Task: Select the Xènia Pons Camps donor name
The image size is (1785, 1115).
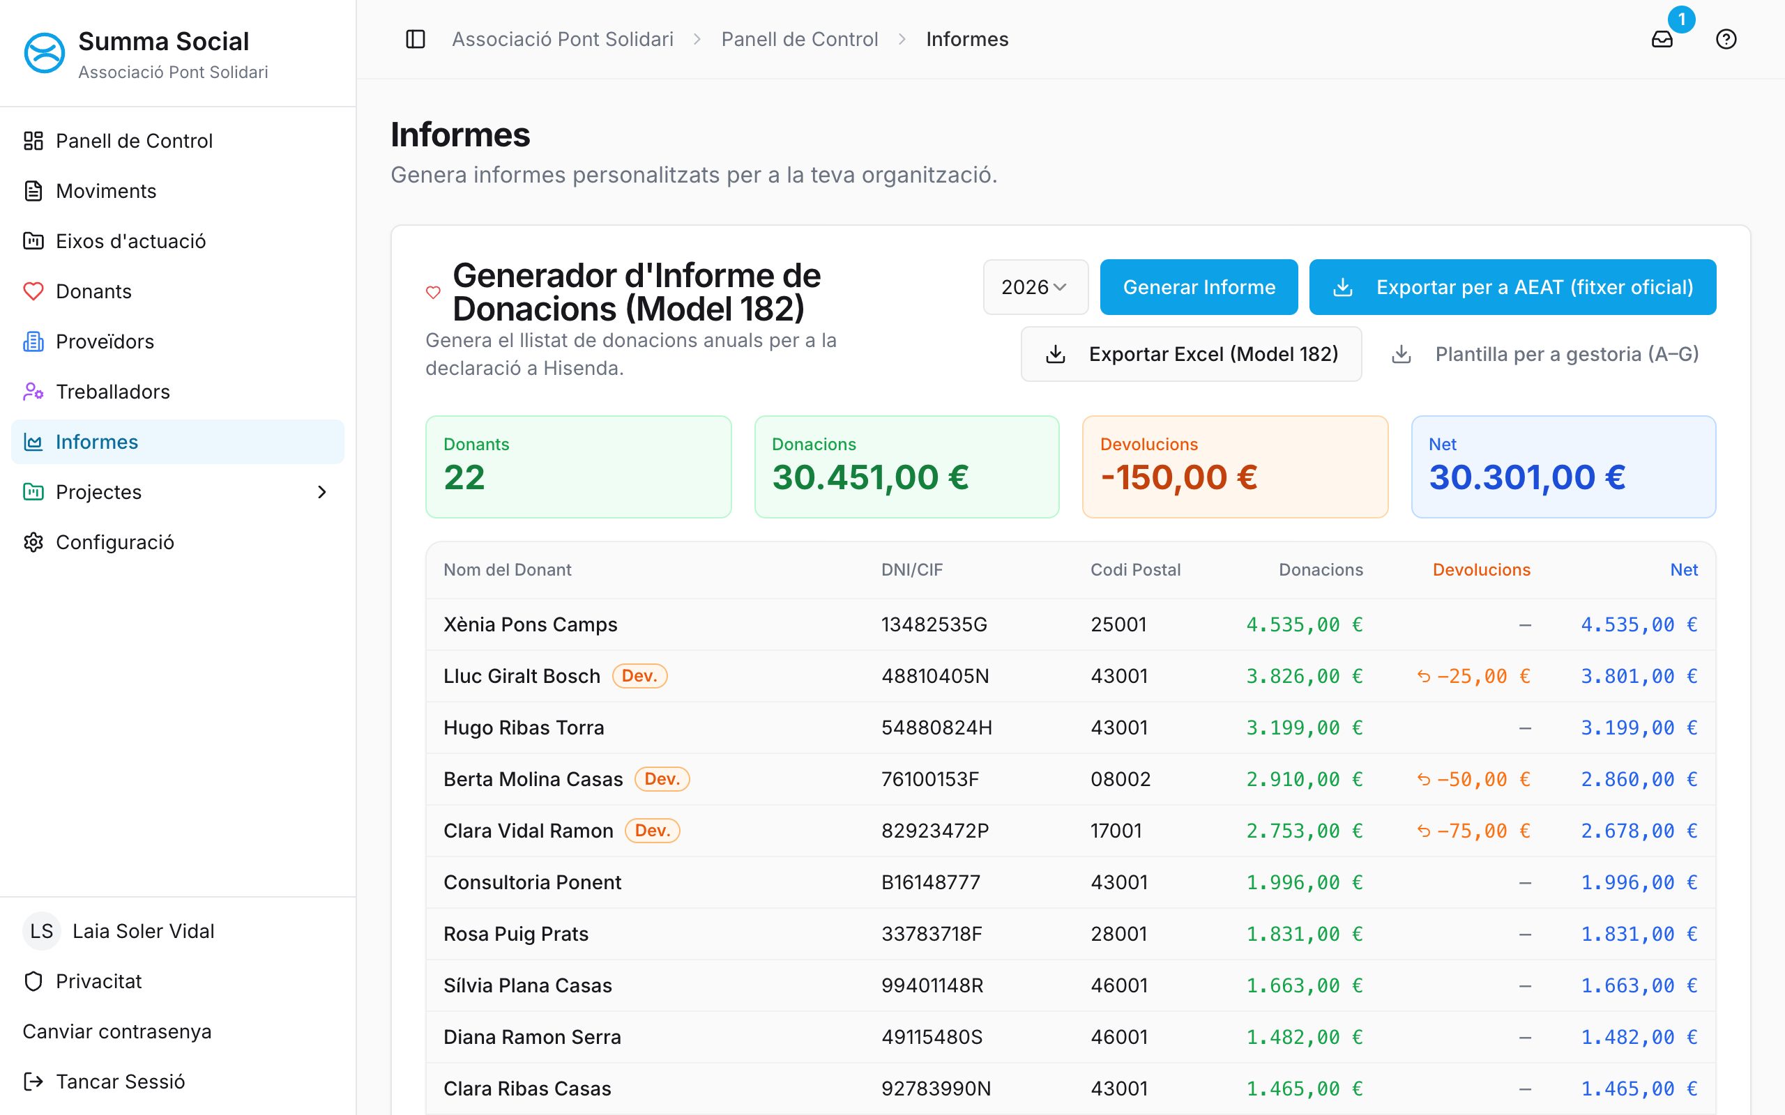Action: coord(531,624)
